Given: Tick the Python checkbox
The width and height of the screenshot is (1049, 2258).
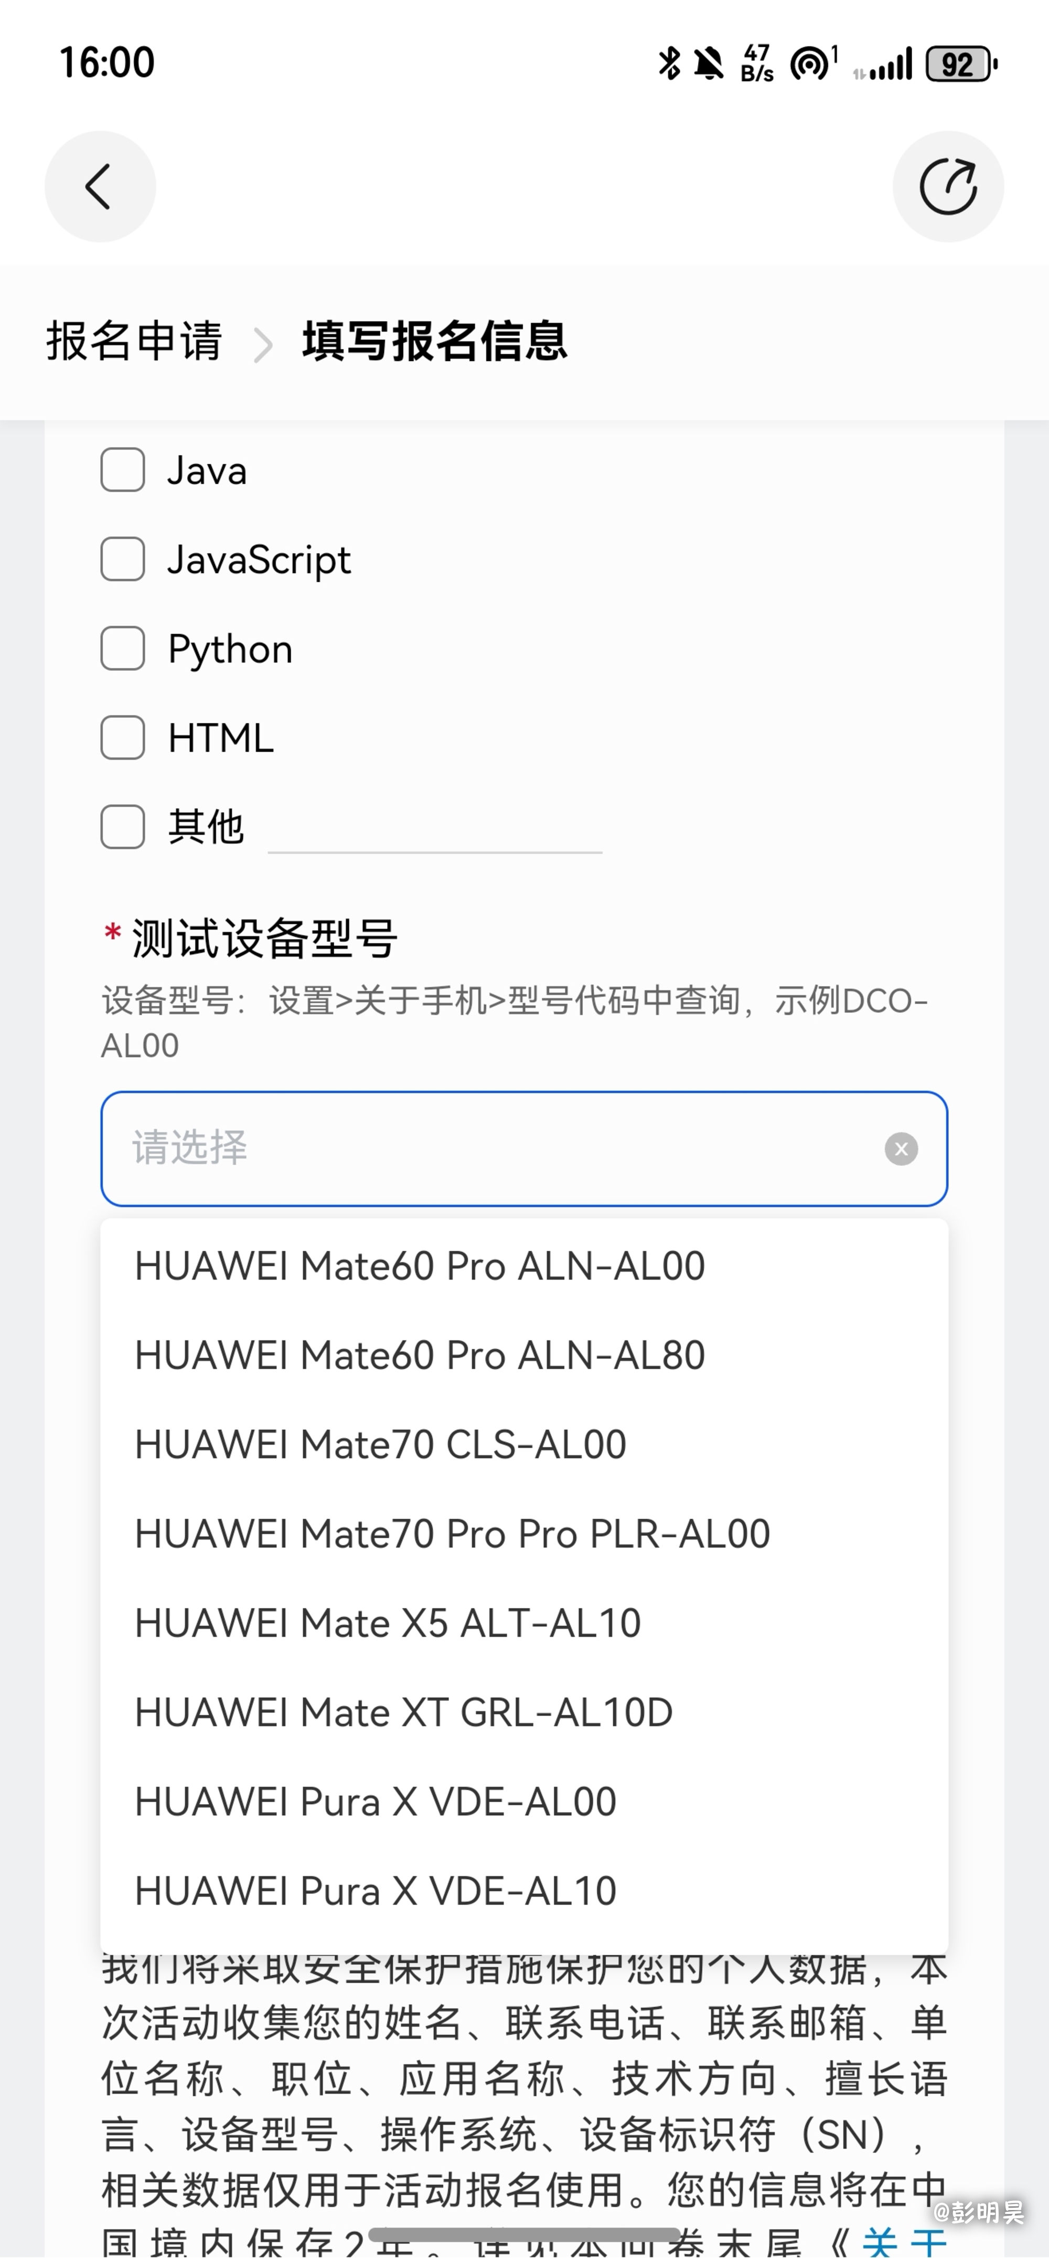Looking at the screenshot, I should click(x=123, y=648).
